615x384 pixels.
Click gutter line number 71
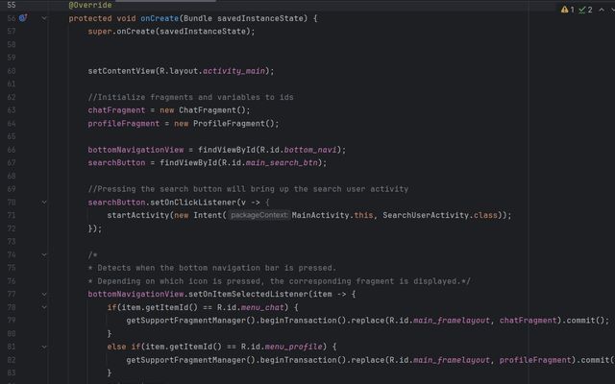[12, 215]
